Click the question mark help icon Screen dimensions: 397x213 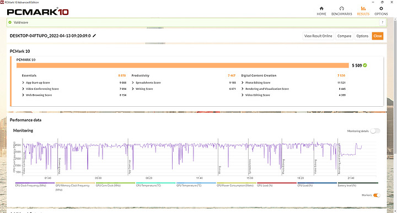pos(382,22)
